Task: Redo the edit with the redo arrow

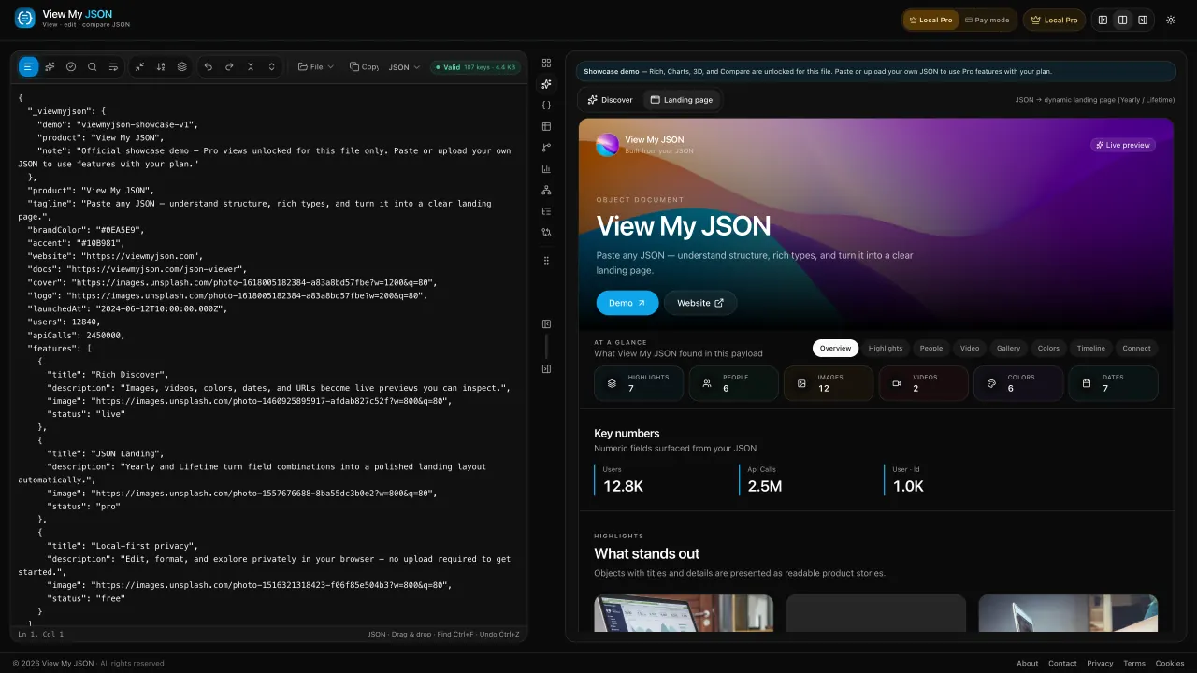Action: (x=229, y=66)
